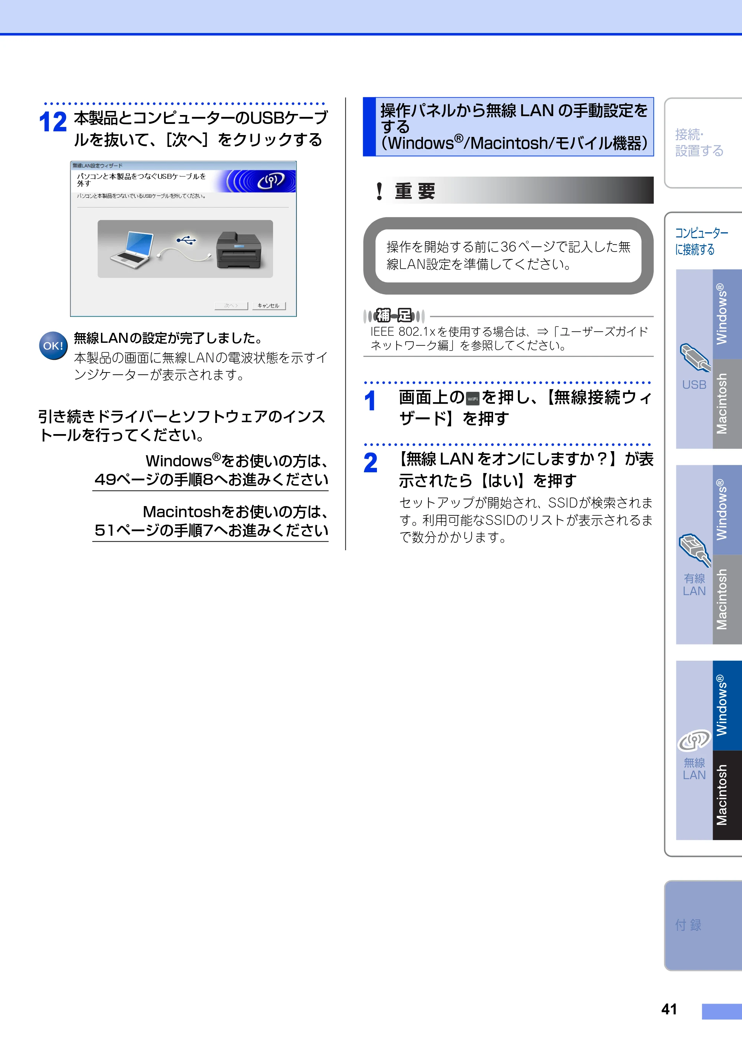
Task: Open the 付録 side tab
Action: (x=703, y=925)
